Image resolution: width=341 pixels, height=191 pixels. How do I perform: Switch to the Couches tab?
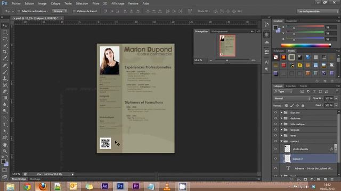(291, 86)
